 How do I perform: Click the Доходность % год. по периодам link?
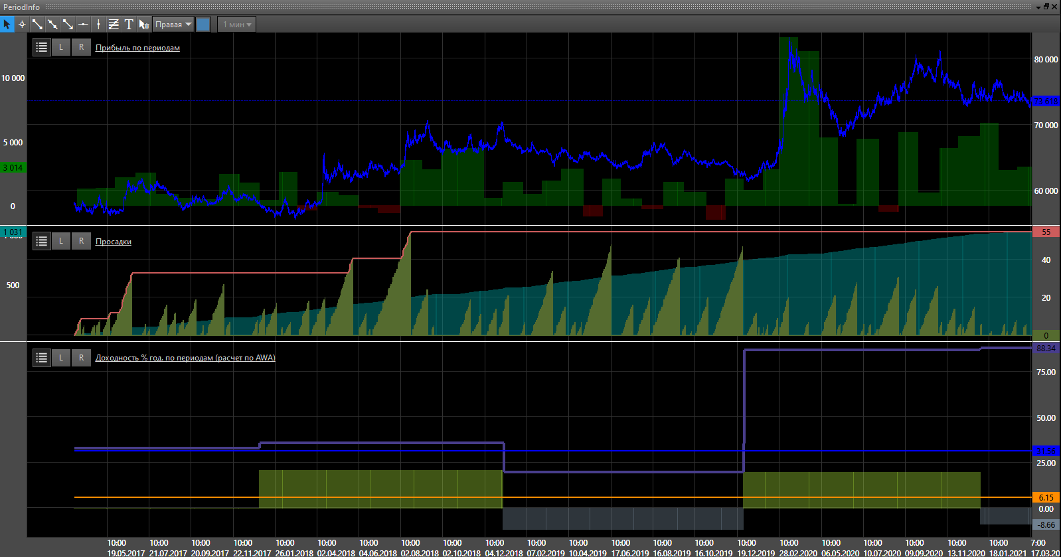coord(185,358)
